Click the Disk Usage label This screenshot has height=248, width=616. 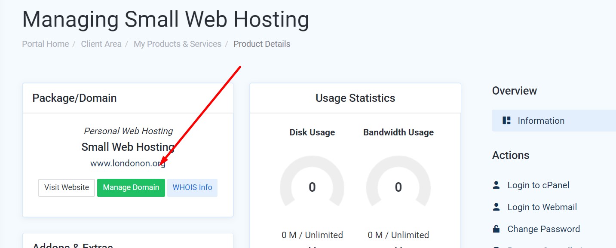click(312, 132)
